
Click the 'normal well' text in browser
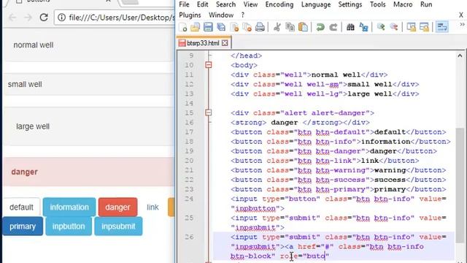point(34,45)
